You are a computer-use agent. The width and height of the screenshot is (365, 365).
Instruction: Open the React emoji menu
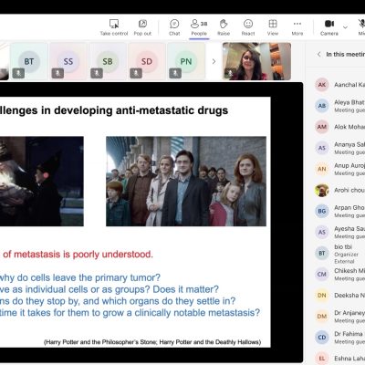[248, 27]
